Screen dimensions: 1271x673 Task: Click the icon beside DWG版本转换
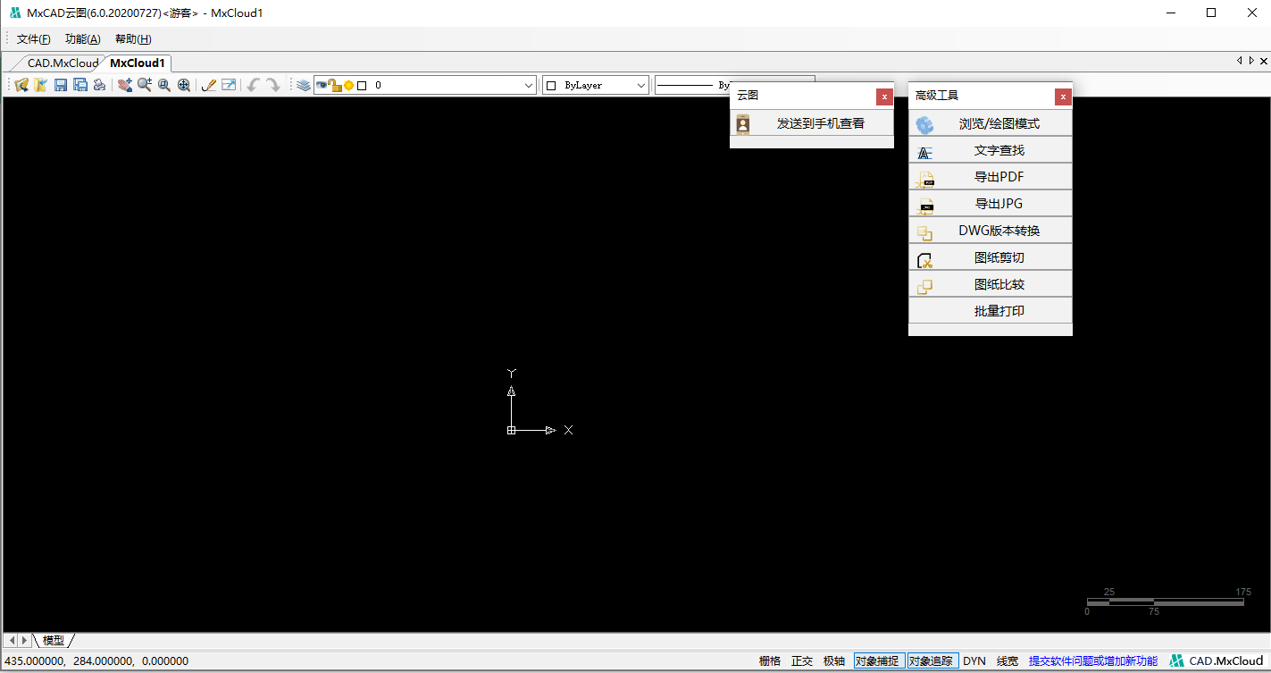[924, 233]
